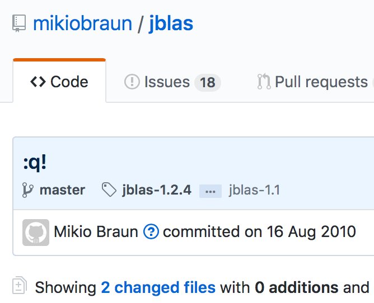
Task: Click Mikio Braun's avatar thumbnail
Action: (35, 231)
